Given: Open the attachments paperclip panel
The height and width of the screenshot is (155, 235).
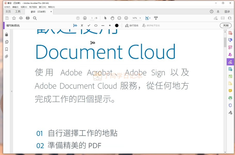Looking at the screenshot, I should coord(7,56).
